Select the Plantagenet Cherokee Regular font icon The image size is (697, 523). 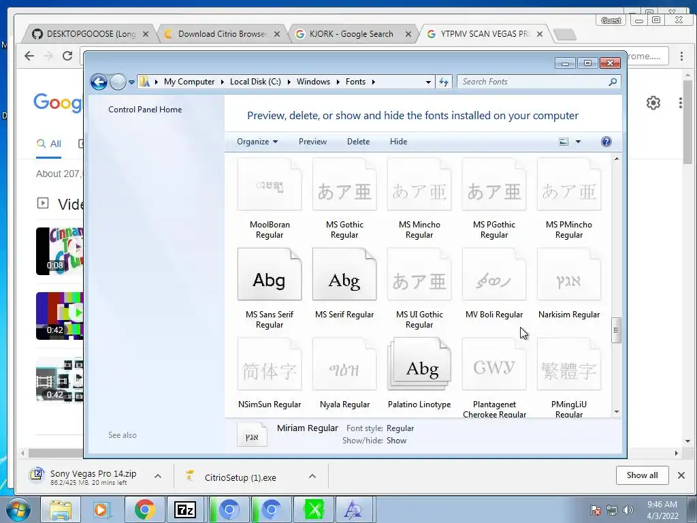click(494, 364)
